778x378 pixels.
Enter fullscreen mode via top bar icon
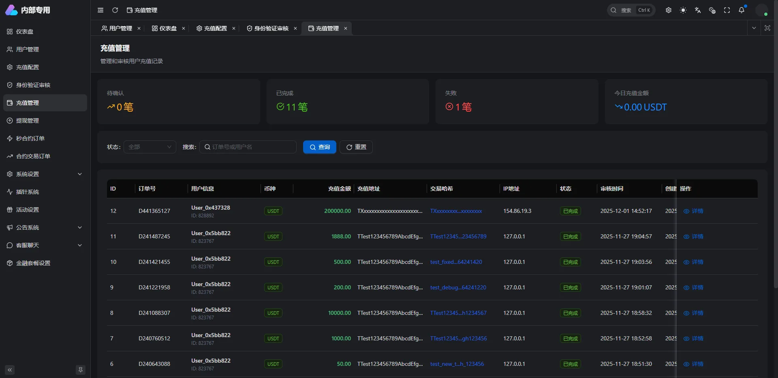tap(727, 10)
